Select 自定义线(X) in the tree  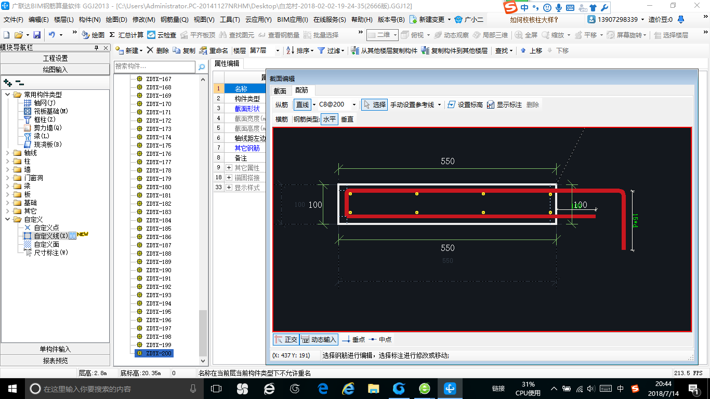[x=51, y=236]
